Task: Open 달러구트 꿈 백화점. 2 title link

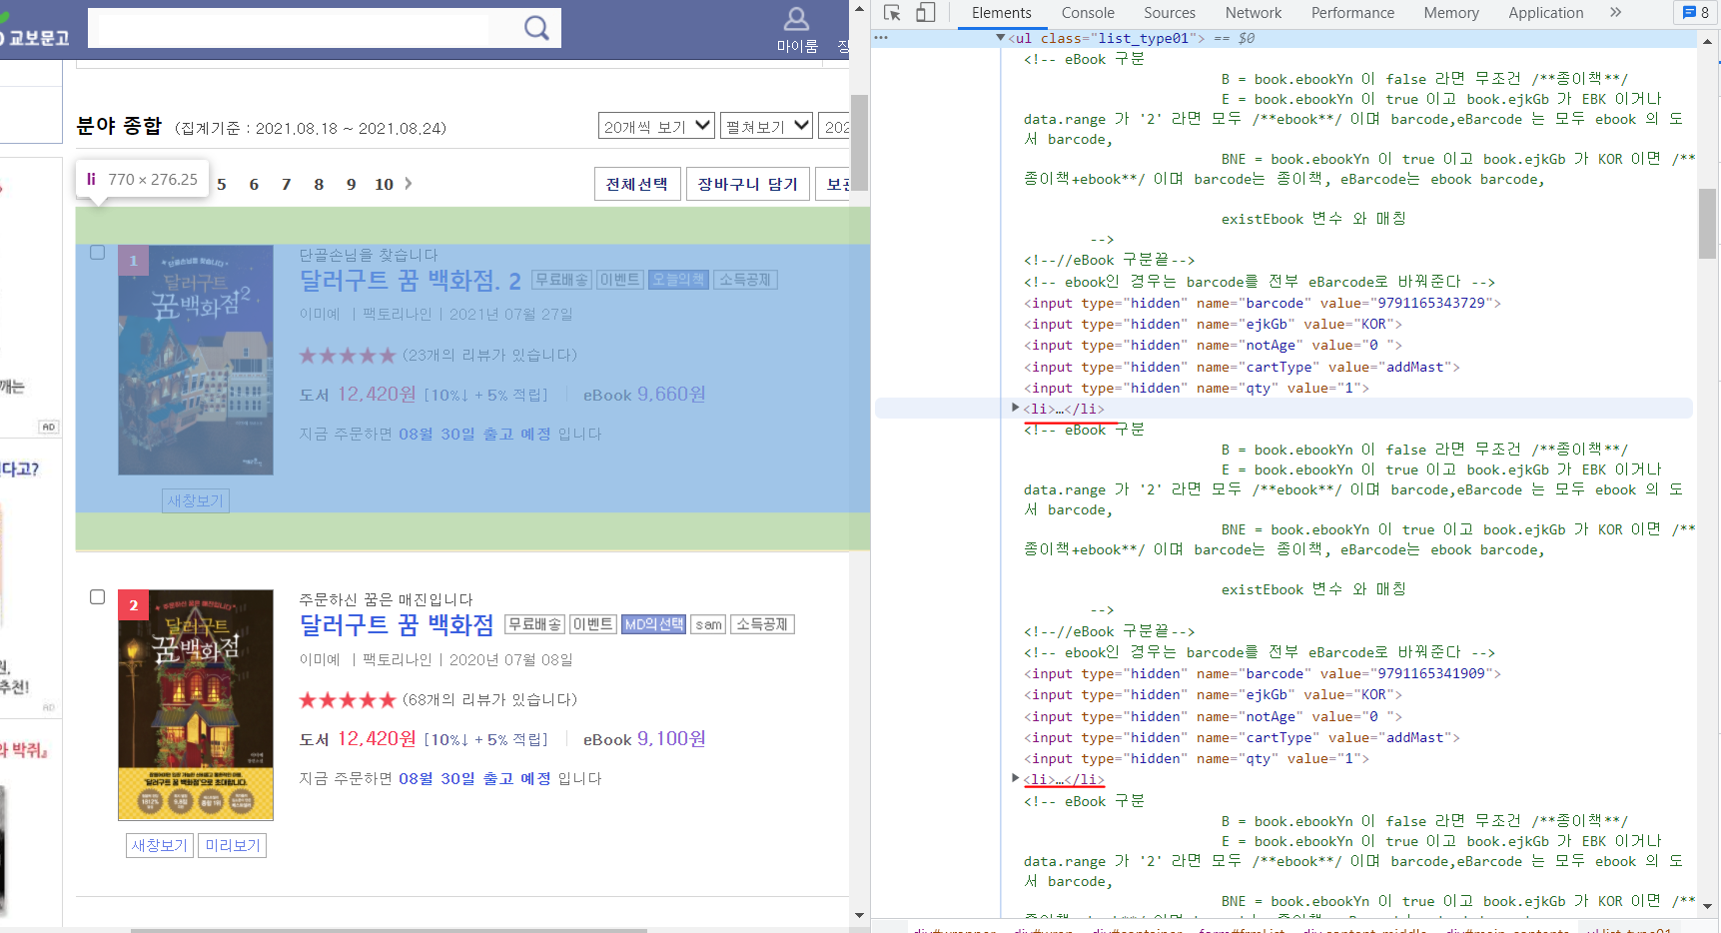Action: [x=411, y=281]
